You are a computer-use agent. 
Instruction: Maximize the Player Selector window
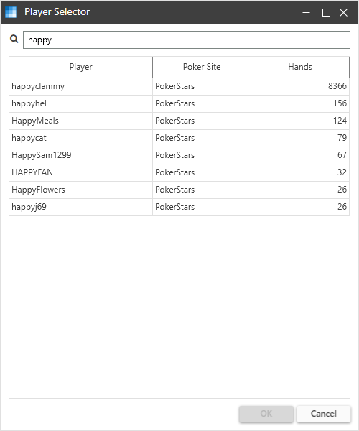pyautogui.click(x=326, y=12)
